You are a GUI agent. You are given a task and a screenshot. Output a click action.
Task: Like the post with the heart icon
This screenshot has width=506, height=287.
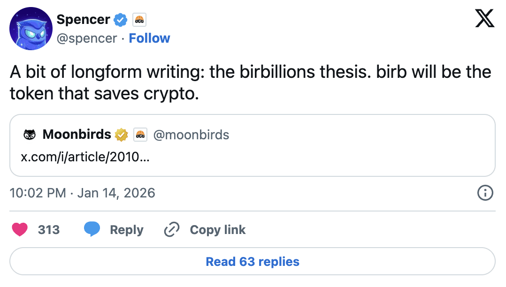click(19, 230)
